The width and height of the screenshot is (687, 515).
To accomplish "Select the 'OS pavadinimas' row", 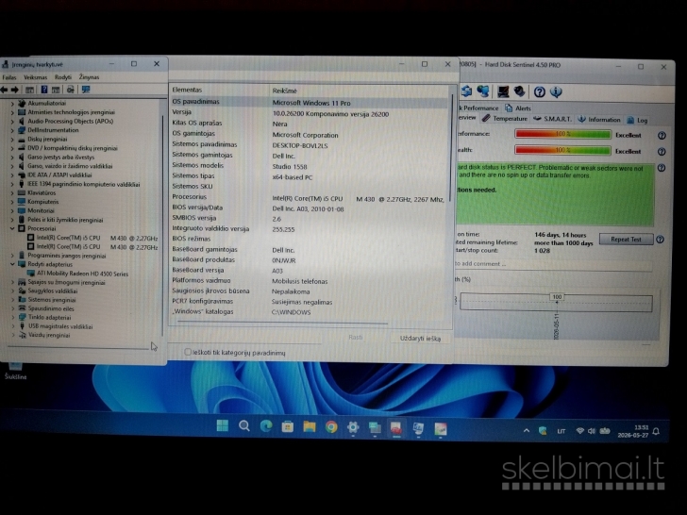I will tap(308, 102).
